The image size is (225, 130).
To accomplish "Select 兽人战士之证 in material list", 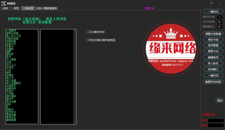I will (x=13, y=36).
